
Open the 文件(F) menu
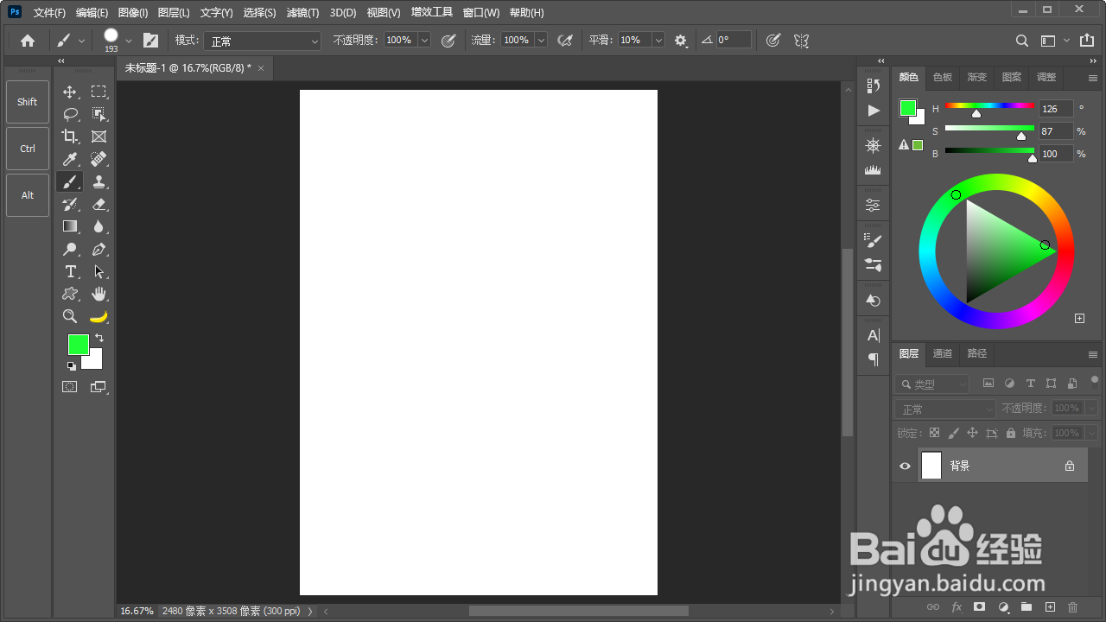pos(49,13)
